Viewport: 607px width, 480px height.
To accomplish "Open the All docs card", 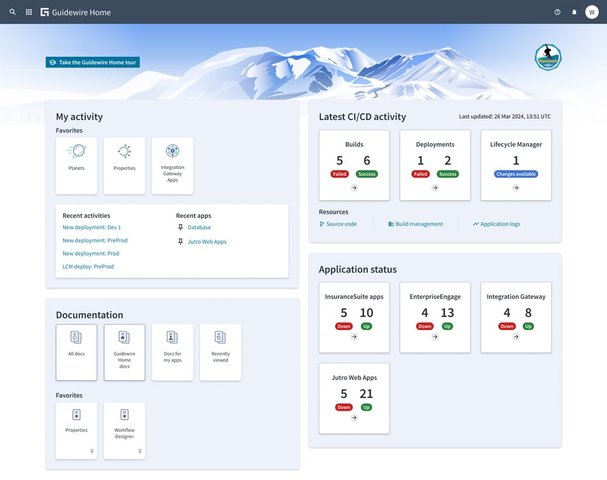I will [x=76, y=352].
